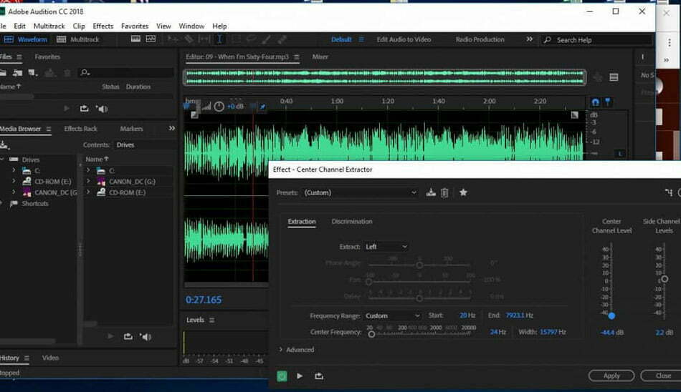Mark preset as favorite star
The height and width of the screenshot is (392, 681).
[463, 192]
